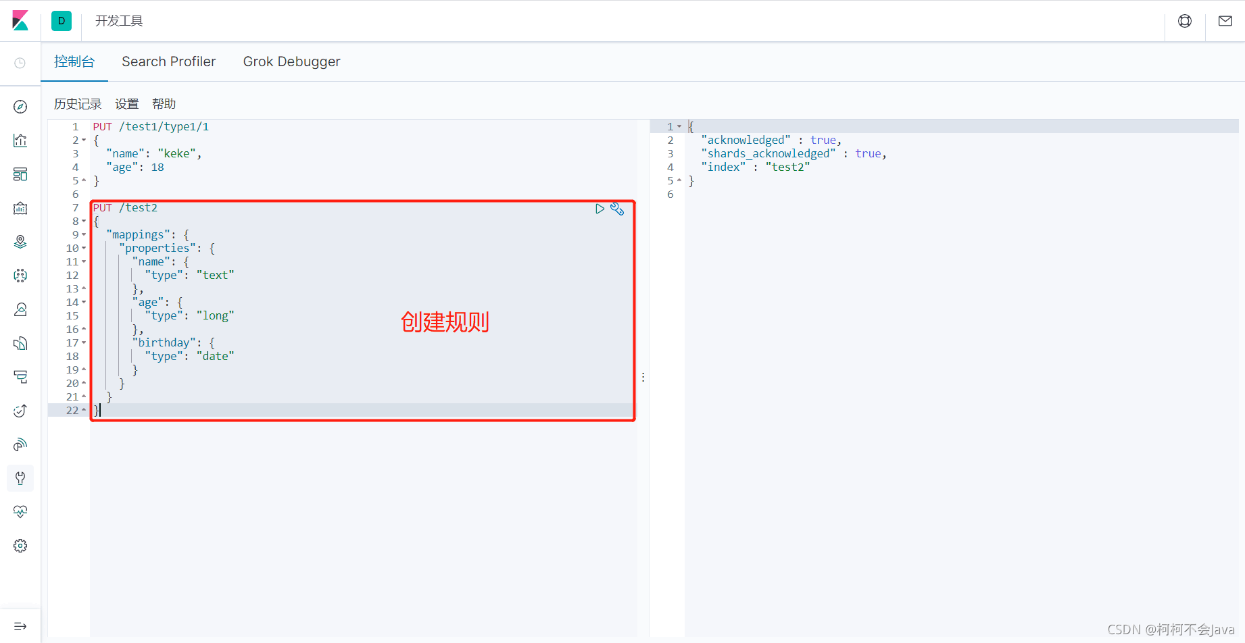
Task: Open Dashboard icon in sidebar
Action: [x=20, y=174]
